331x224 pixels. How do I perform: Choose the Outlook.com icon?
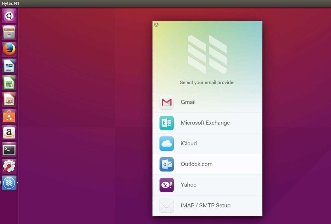pyautogui.click(x=166, y=164)
